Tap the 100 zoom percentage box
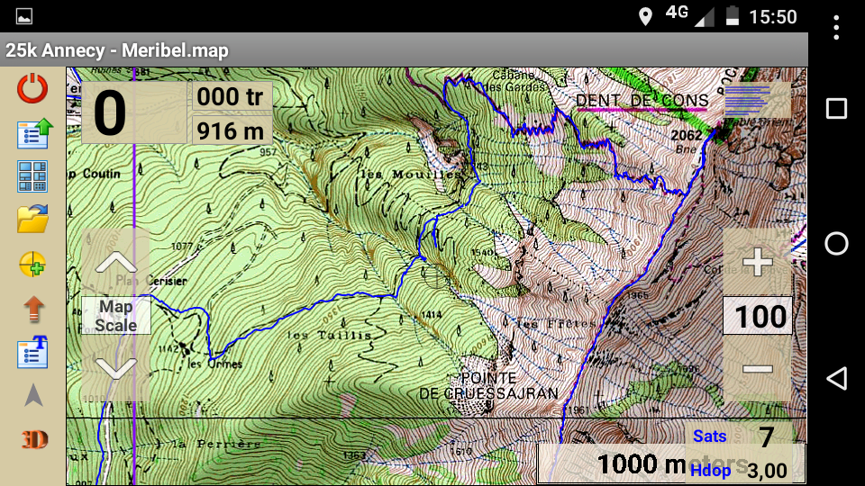Viewport: 865px width, 486px height. point(758,317)
